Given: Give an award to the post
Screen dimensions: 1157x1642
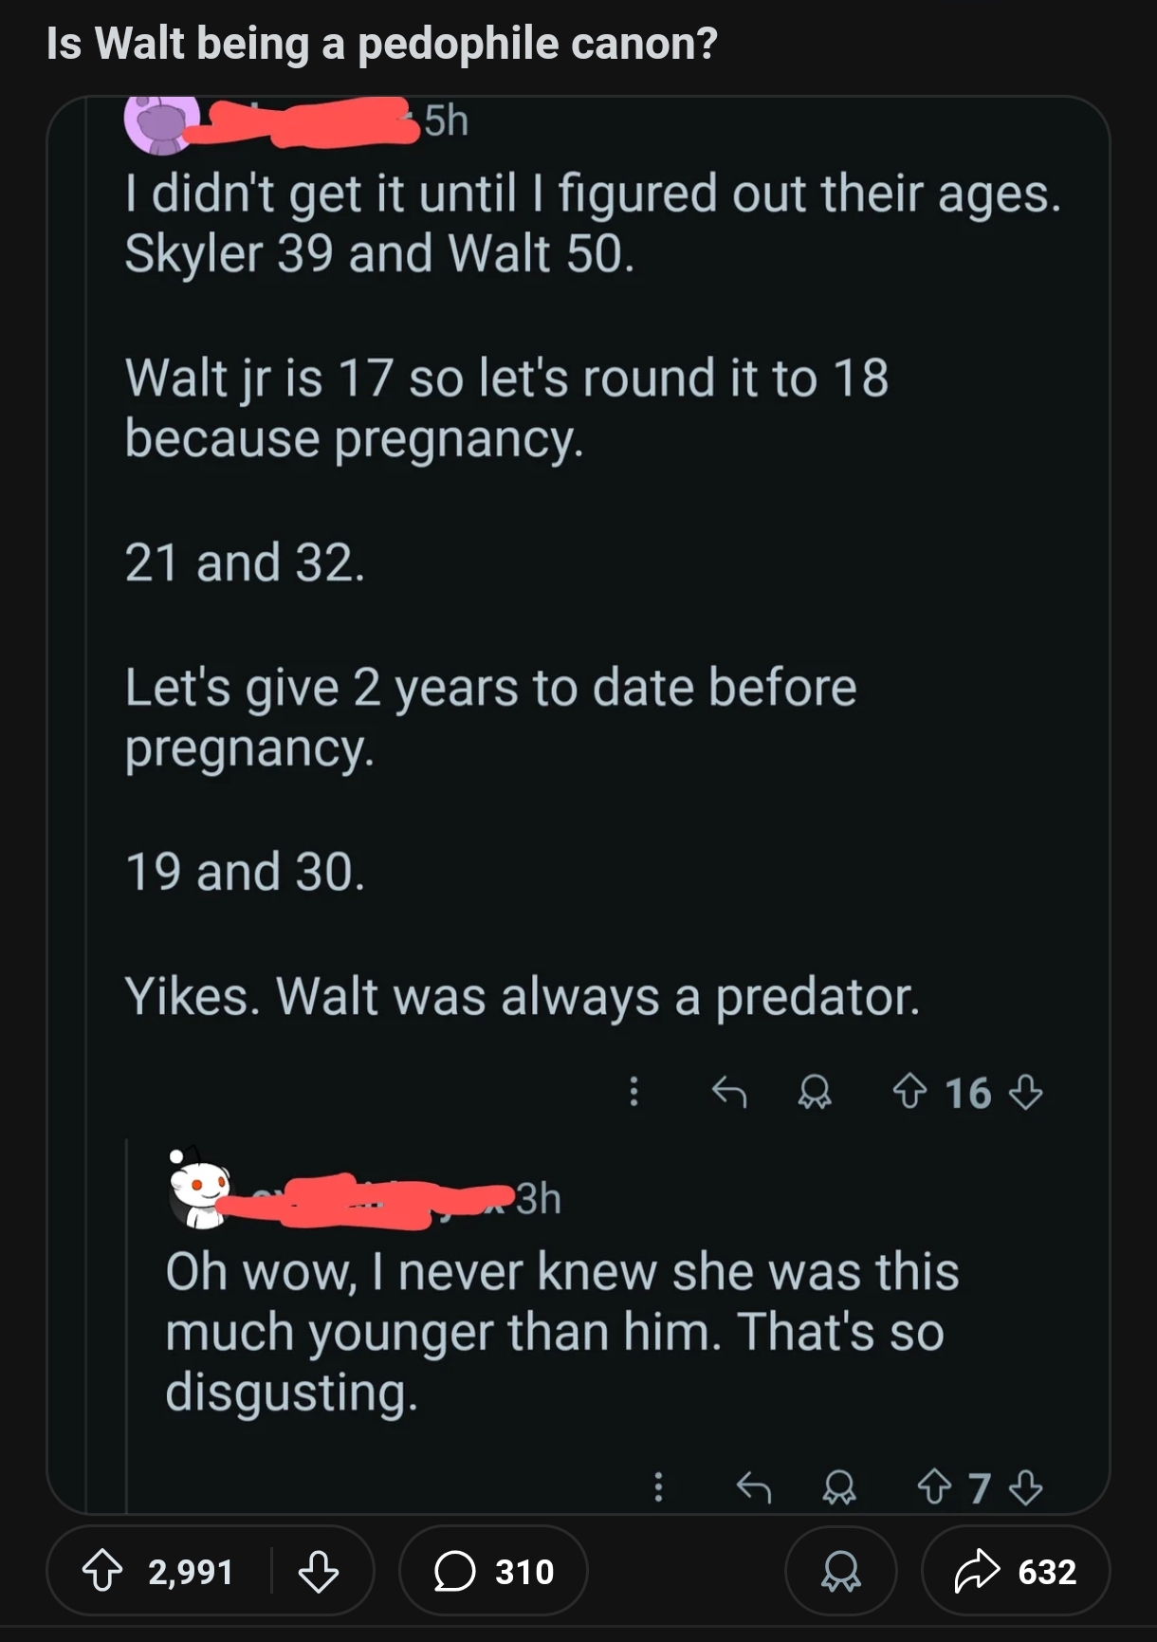Looking at the screenshot, I should pyautogui.click(x=840, y=1571).
